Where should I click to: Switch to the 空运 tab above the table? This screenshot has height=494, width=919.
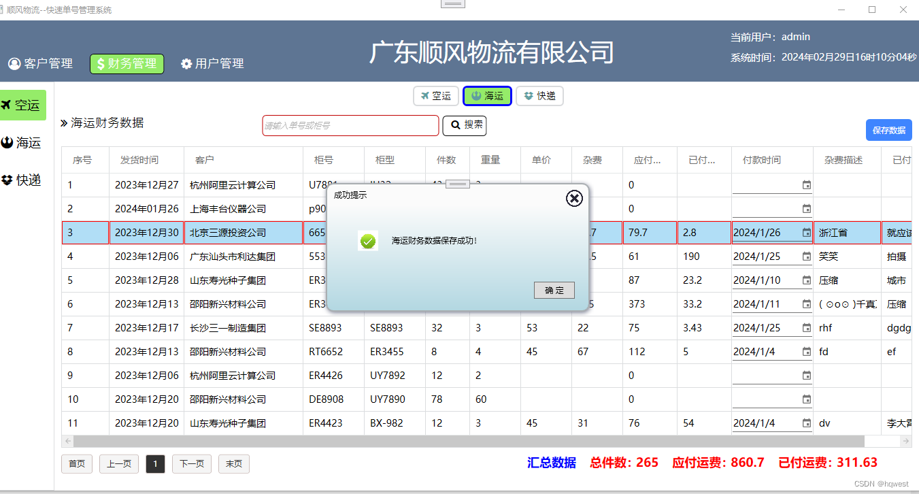point(436,97)
